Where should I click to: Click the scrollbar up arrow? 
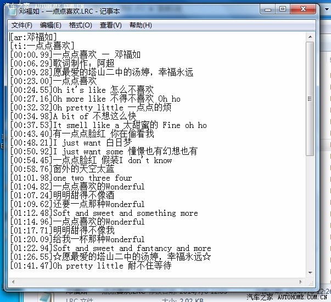[310, 37]
